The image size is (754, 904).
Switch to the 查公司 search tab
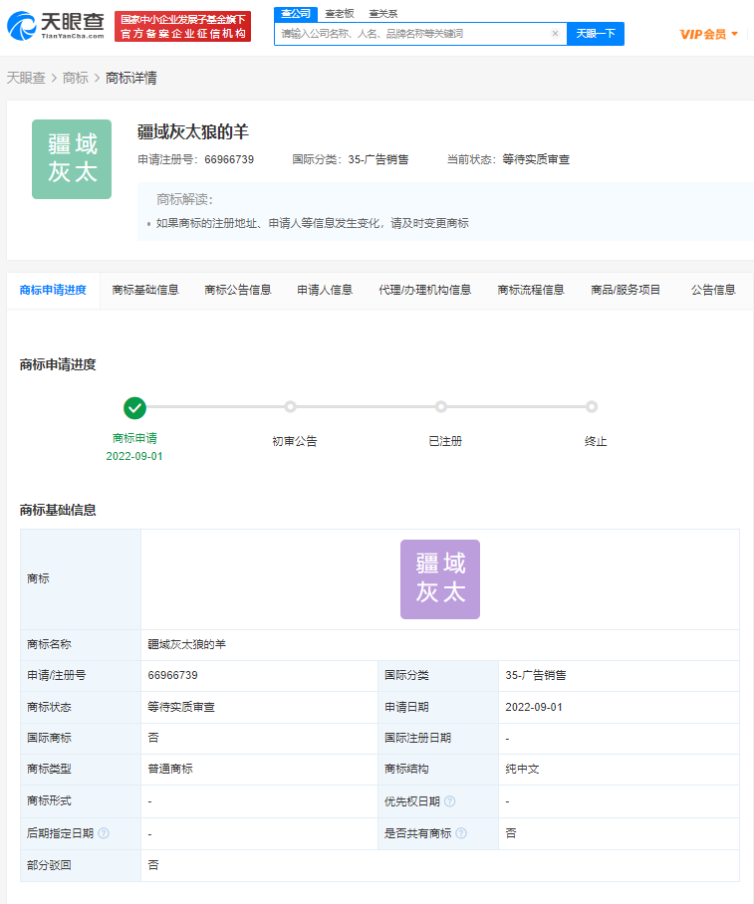pos(296,14)
